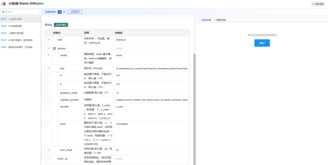Edit the h value field

152,84
